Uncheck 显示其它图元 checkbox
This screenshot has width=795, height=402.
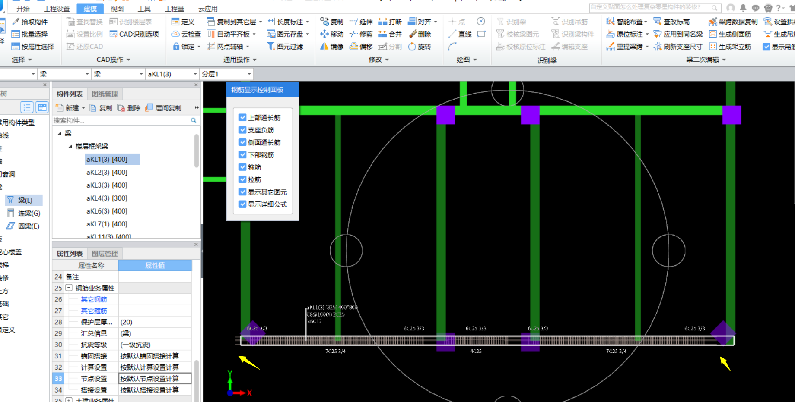pyautogui.click(x=242, y=192)
